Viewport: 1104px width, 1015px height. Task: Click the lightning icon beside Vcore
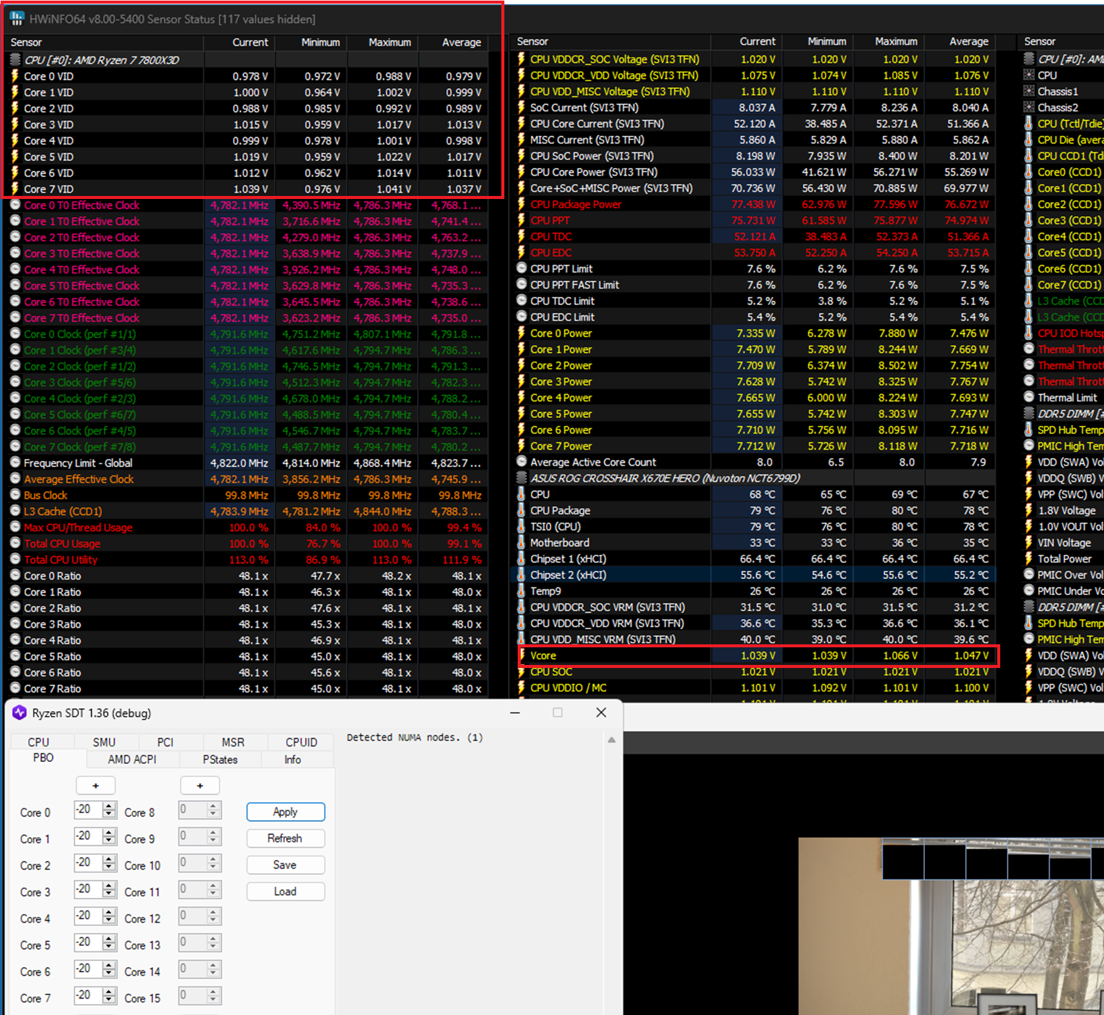tap(523, 655)
